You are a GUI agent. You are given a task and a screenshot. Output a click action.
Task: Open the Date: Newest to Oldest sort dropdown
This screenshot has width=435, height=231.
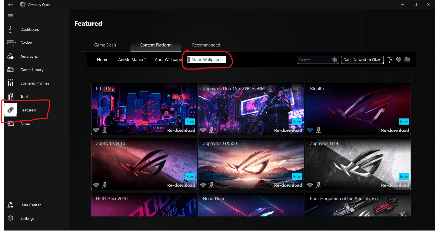(x=362, y=60)
